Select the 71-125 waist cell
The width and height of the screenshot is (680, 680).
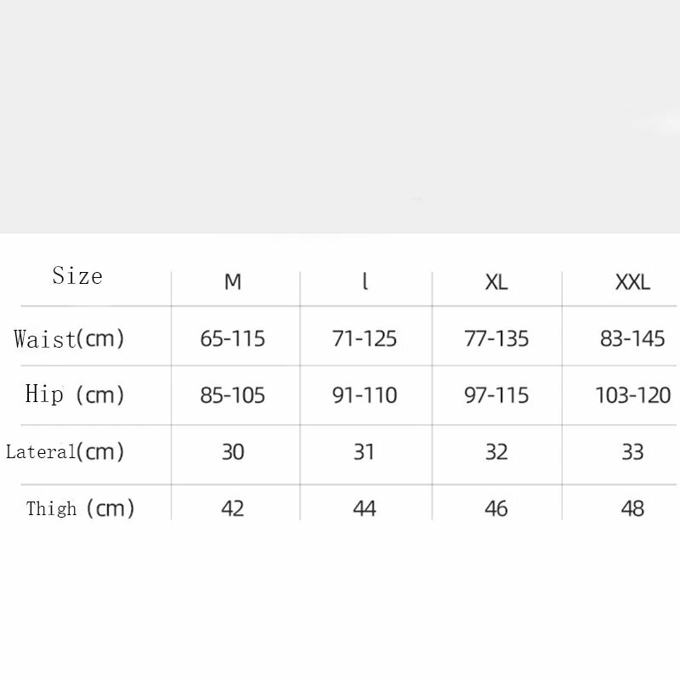click(x=365, y=338)
